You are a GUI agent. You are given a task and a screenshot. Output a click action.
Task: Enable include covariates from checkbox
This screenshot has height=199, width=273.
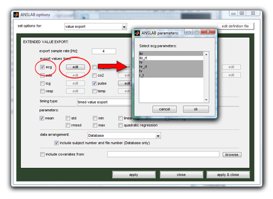pos(42,154)
